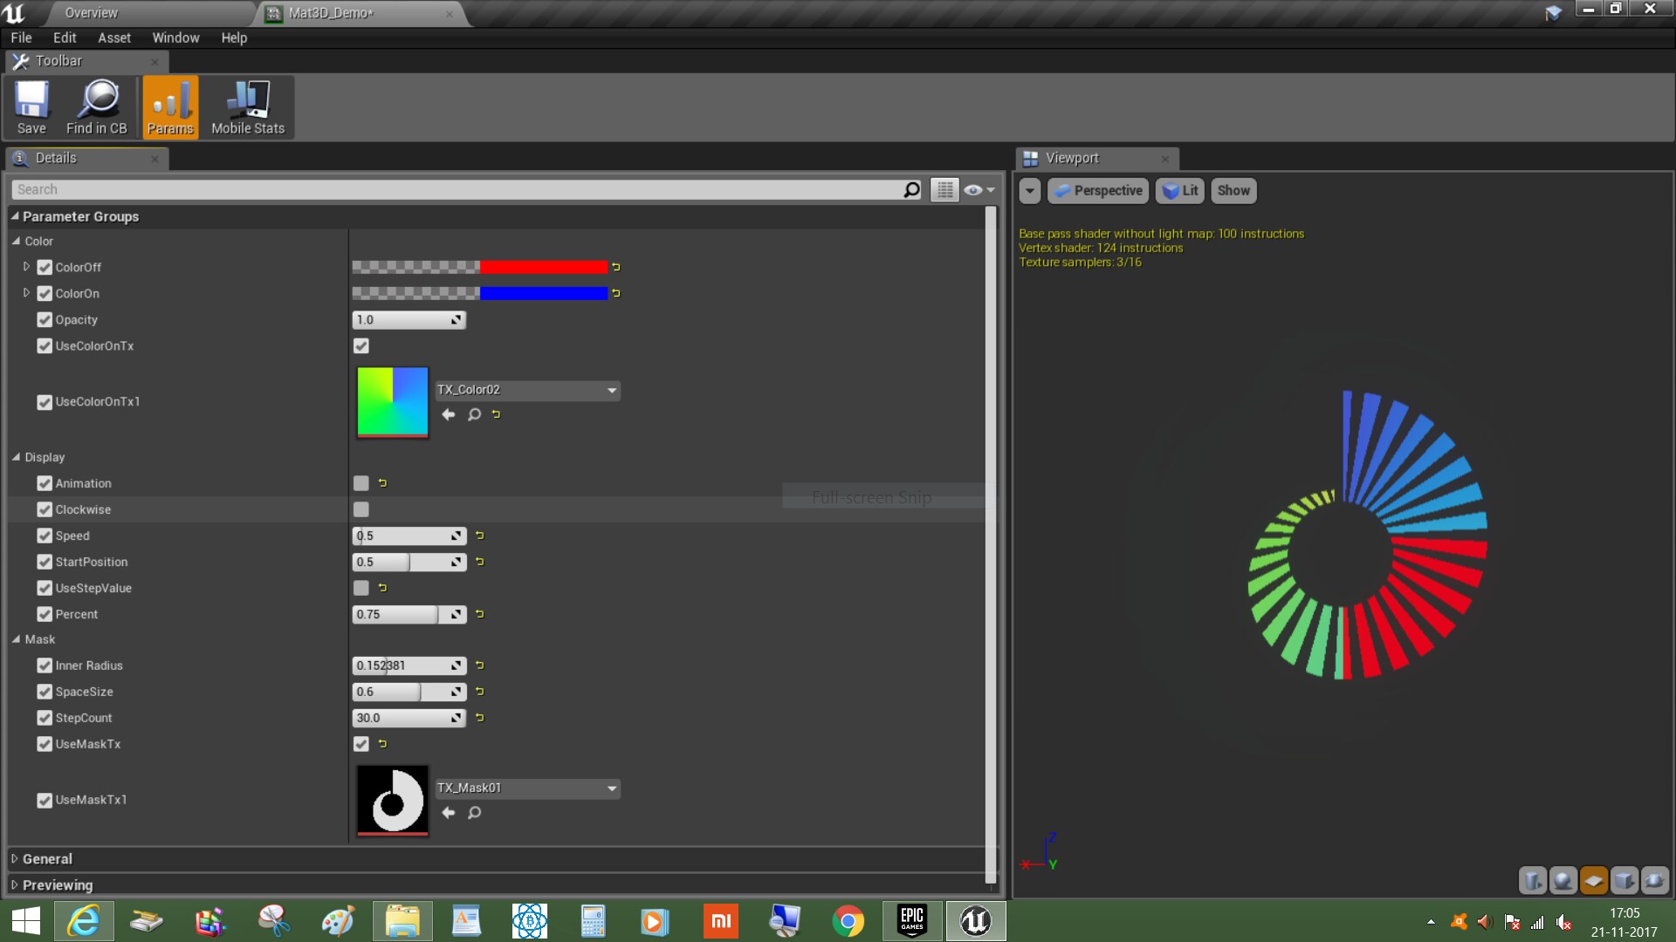Click the Show viewport button
Image resolution: width=1676 pixels, height=942 pixels.
click(1233, 190)
